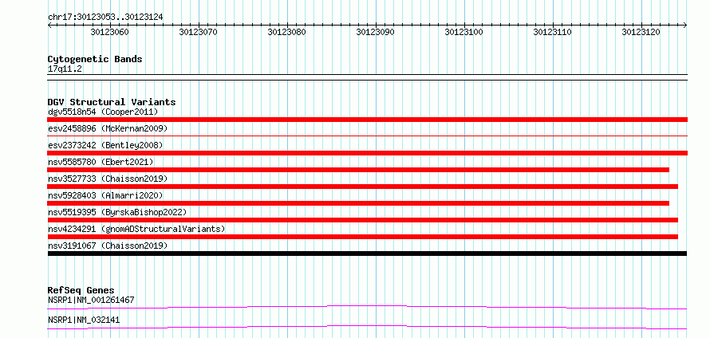Select the 30123060 ruler tick label
The height and width of the screenshot is (338, 710).
[x=109, y=32]
